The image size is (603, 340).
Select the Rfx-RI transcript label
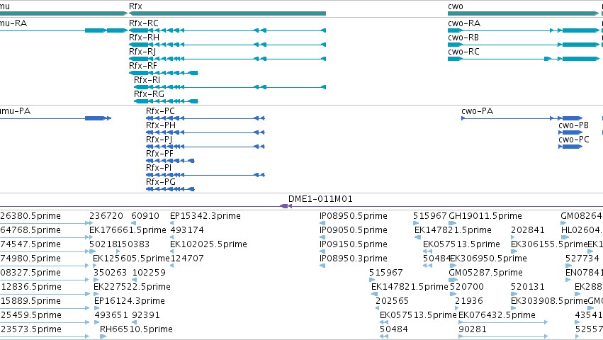147,80
